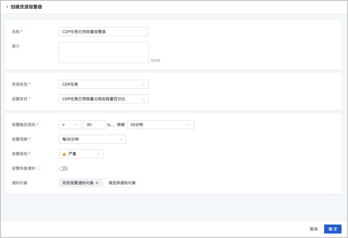Click 请选择通知对象 to add a recipient
This screenshot has height=238, width=348.
(x=122, y=183)
